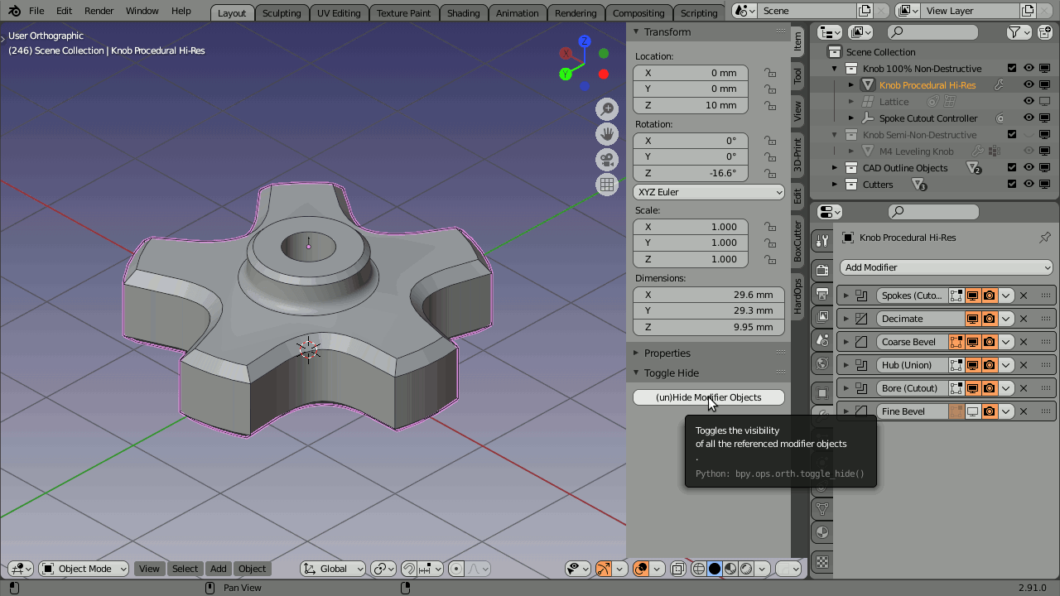Hide the Lattice object in viewport

pyautogui.click(x=1028, y=101)
